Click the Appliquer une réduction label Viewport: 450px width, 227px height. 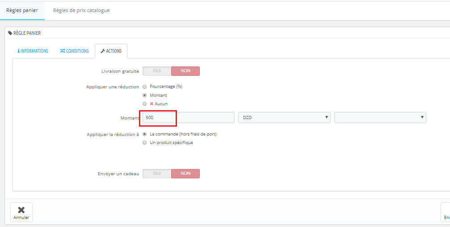tap(113, 87)
